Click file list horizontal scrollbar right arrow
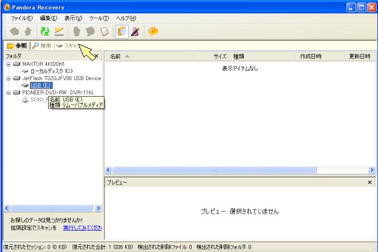Image resolution: width=378 pixels, height=252 pixels. click(372, 170)
